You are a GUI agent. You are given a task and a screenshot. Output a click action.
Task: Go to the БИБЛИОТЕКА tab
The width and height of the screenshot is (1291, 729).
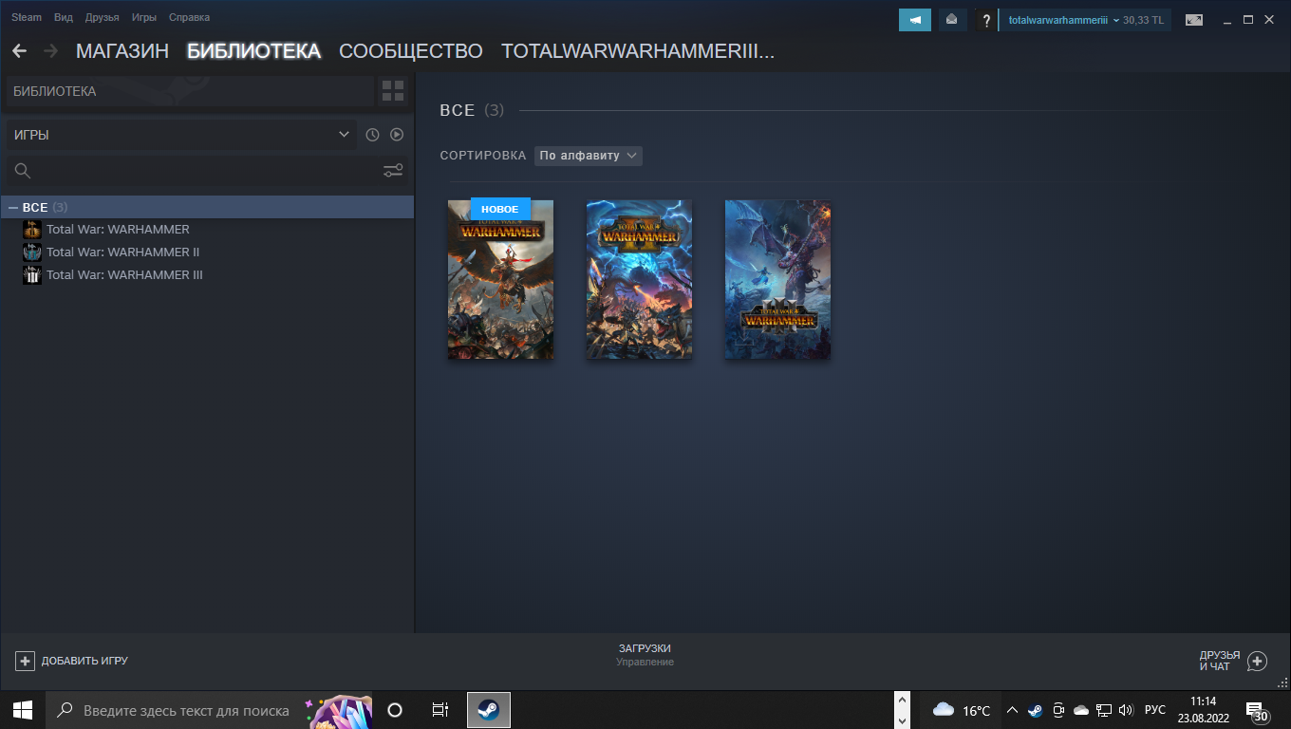coord(253,51)
